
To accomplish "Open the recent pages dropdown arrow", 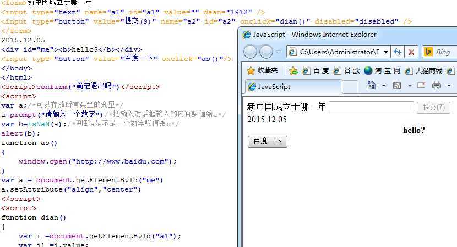I will coord(279,52).
